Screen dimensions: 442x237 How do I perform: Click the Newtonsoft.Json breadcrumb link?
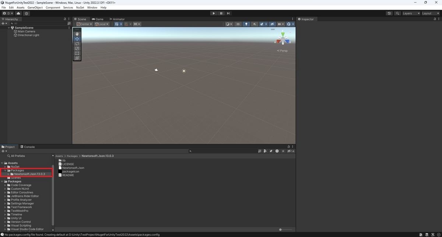click(x=98, y=156)
